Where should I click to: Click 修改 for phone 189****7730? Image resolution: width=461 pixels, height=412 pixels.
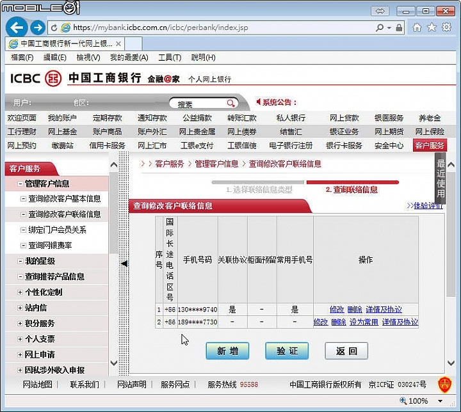pos(321,322)
